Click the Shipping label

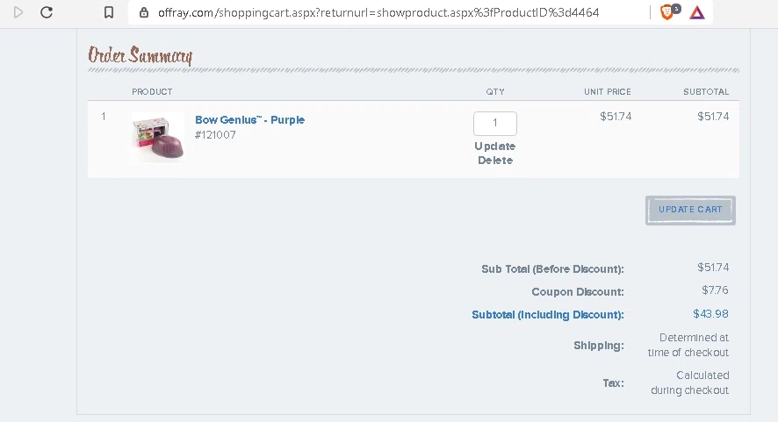point(599,346)
